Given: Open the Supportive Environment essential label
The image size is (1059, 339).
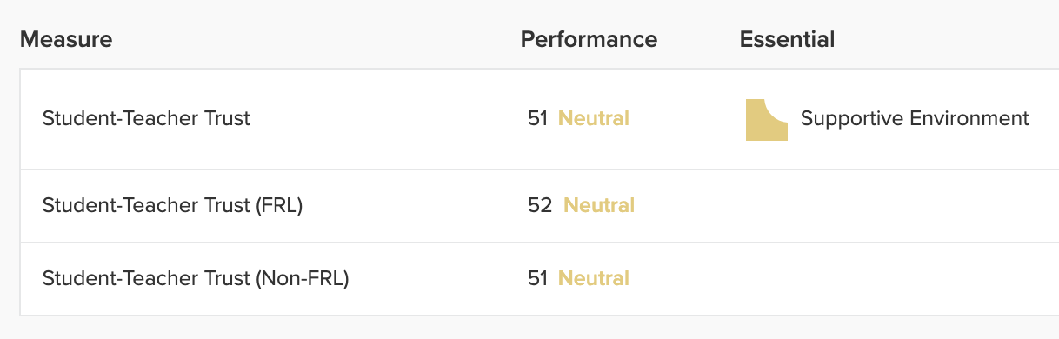Looking at the screenshot, I should click(x=915, y=118).
